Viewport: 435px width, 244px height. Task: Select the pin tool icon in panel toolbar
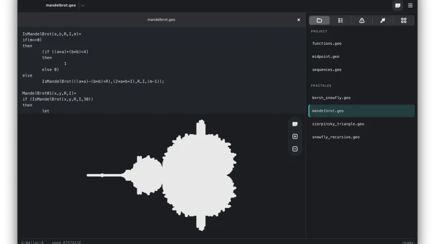[x=383, y=20]
